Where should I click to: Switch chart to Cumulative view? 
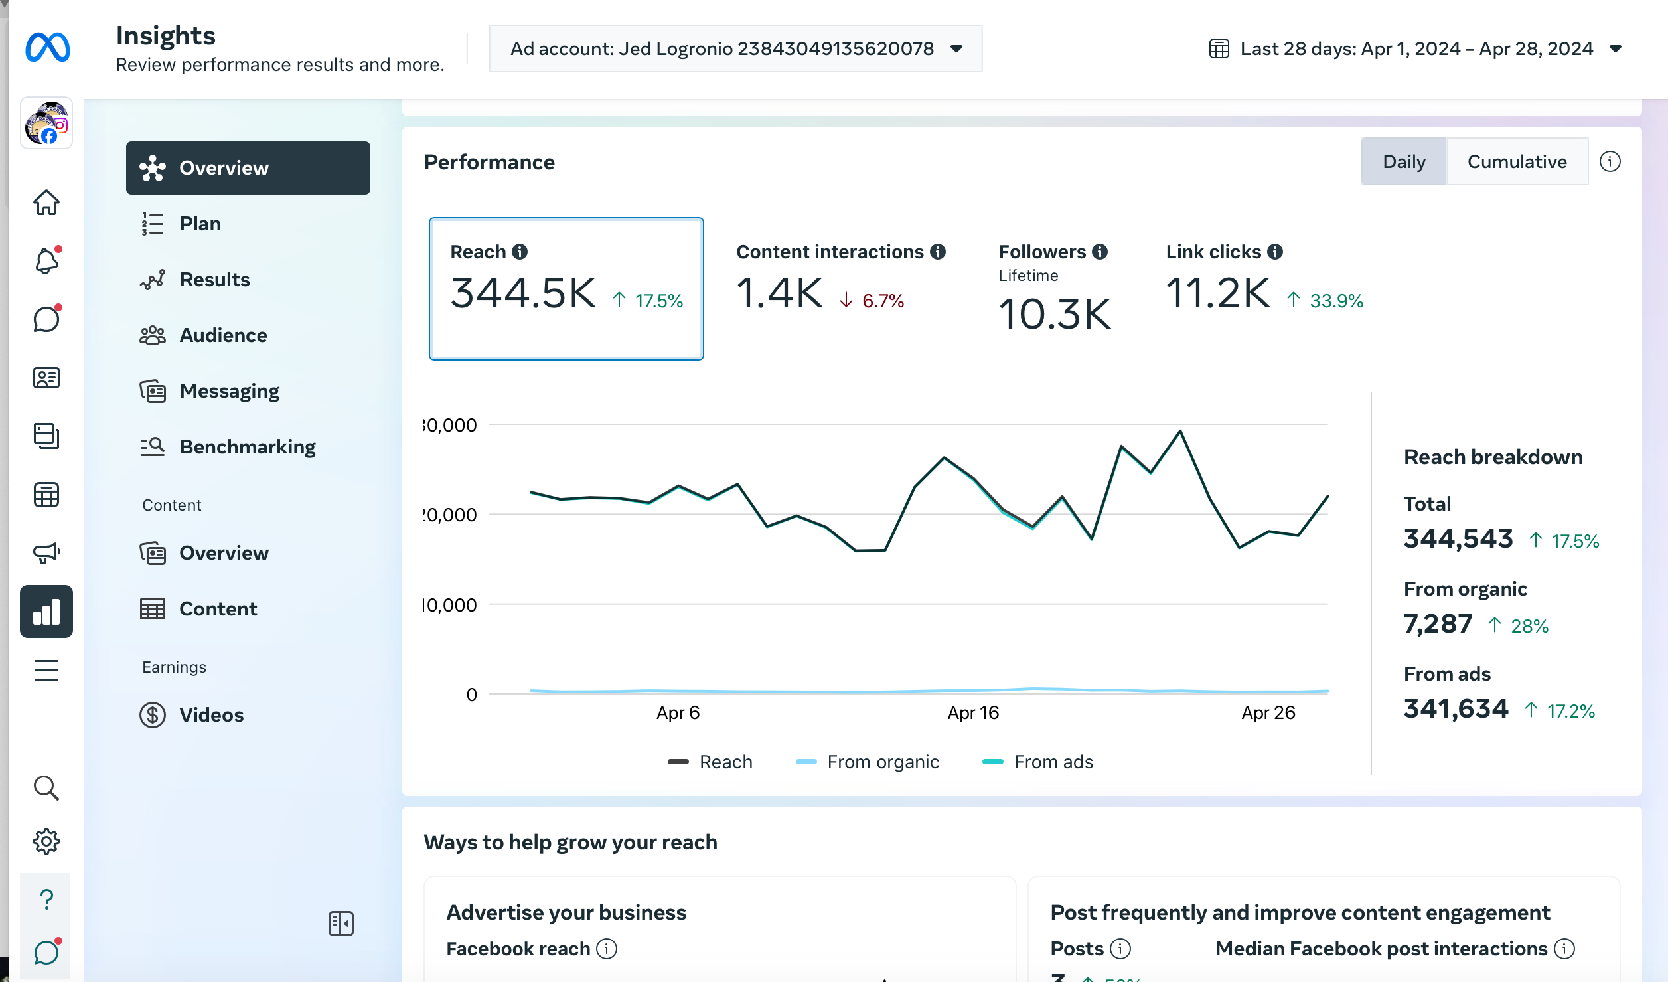click(x=1517, y=161)
